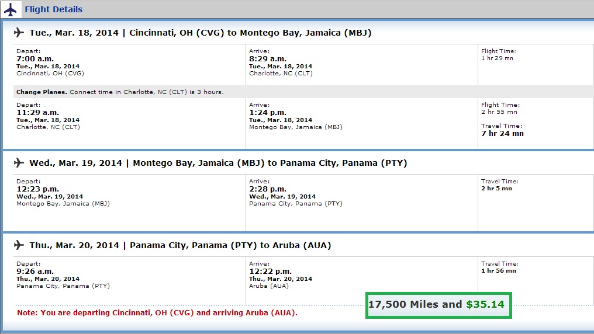Viewport: 594px width, 334px height.
Task: Click the Change Planes connection notice
Action: point(120,92)
